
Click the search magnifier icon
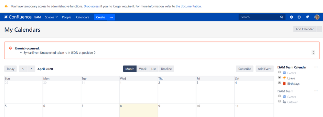click(282, 17)
